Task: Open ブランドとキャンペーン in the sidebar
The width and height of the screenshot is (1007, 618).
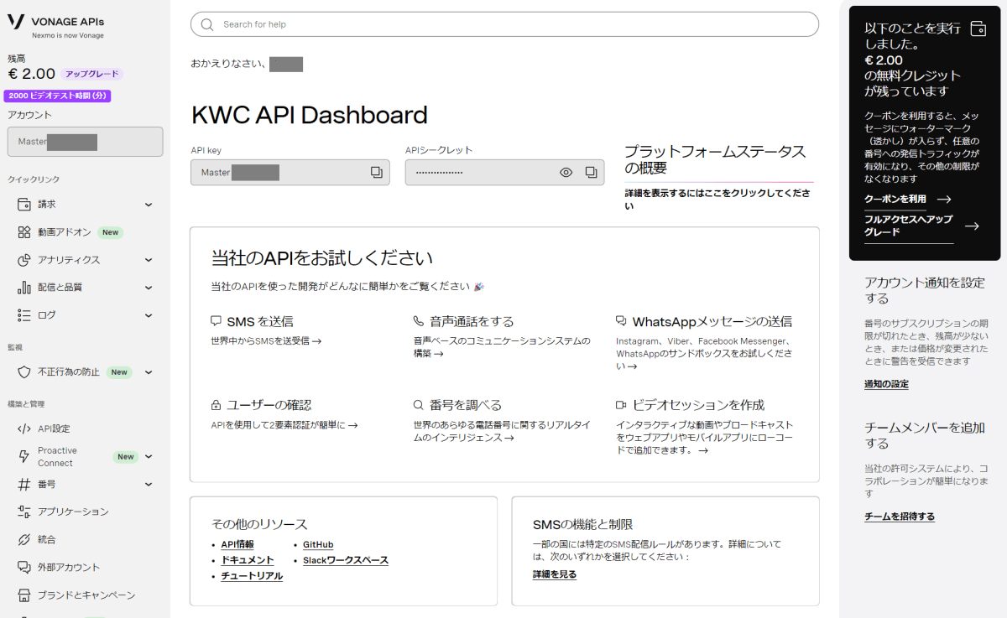Action: pos(86,595)
